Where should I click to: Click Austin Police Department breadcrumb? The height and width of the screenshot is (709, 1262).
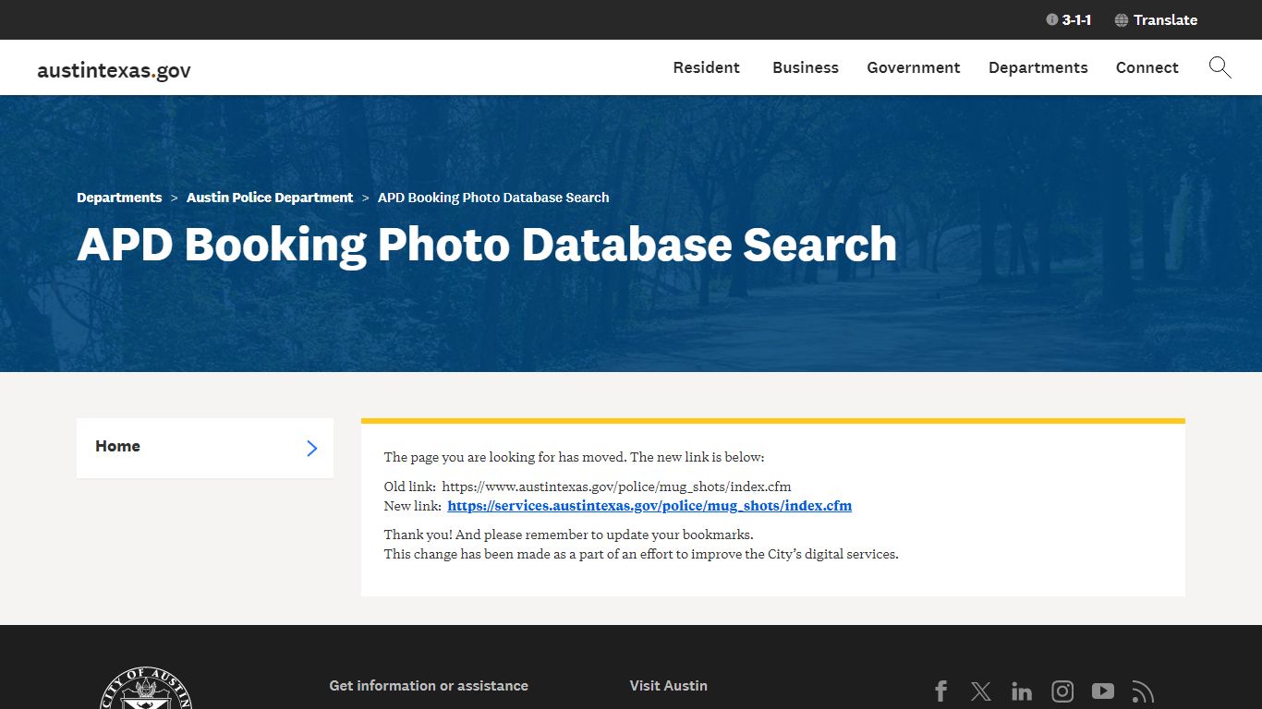(270, 198)
